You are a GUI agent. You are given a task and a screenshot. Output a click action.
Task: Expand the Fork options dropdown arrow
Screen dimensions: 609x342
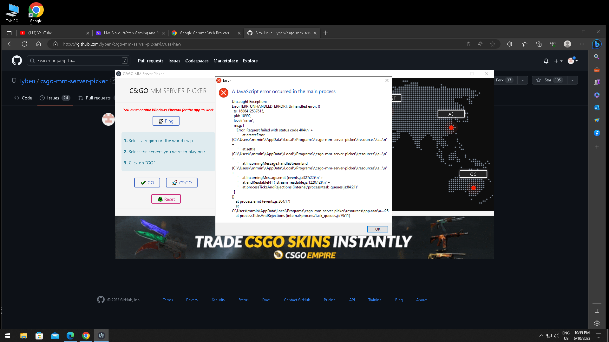[x=523, y=80]
